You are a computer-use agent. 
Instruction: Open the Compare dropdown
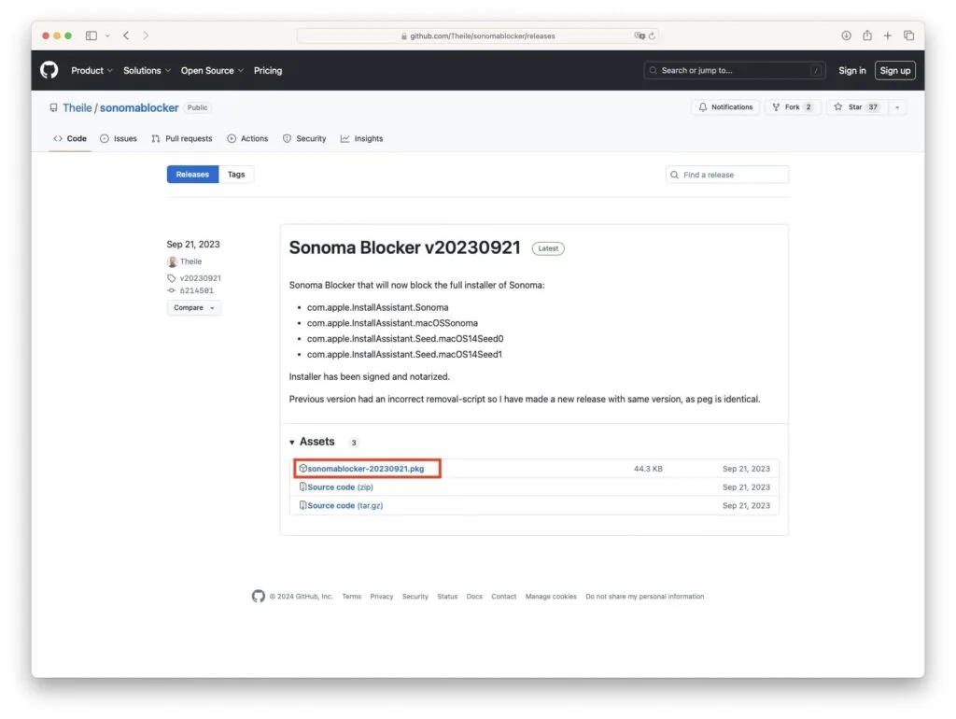(x=194, y=308)
